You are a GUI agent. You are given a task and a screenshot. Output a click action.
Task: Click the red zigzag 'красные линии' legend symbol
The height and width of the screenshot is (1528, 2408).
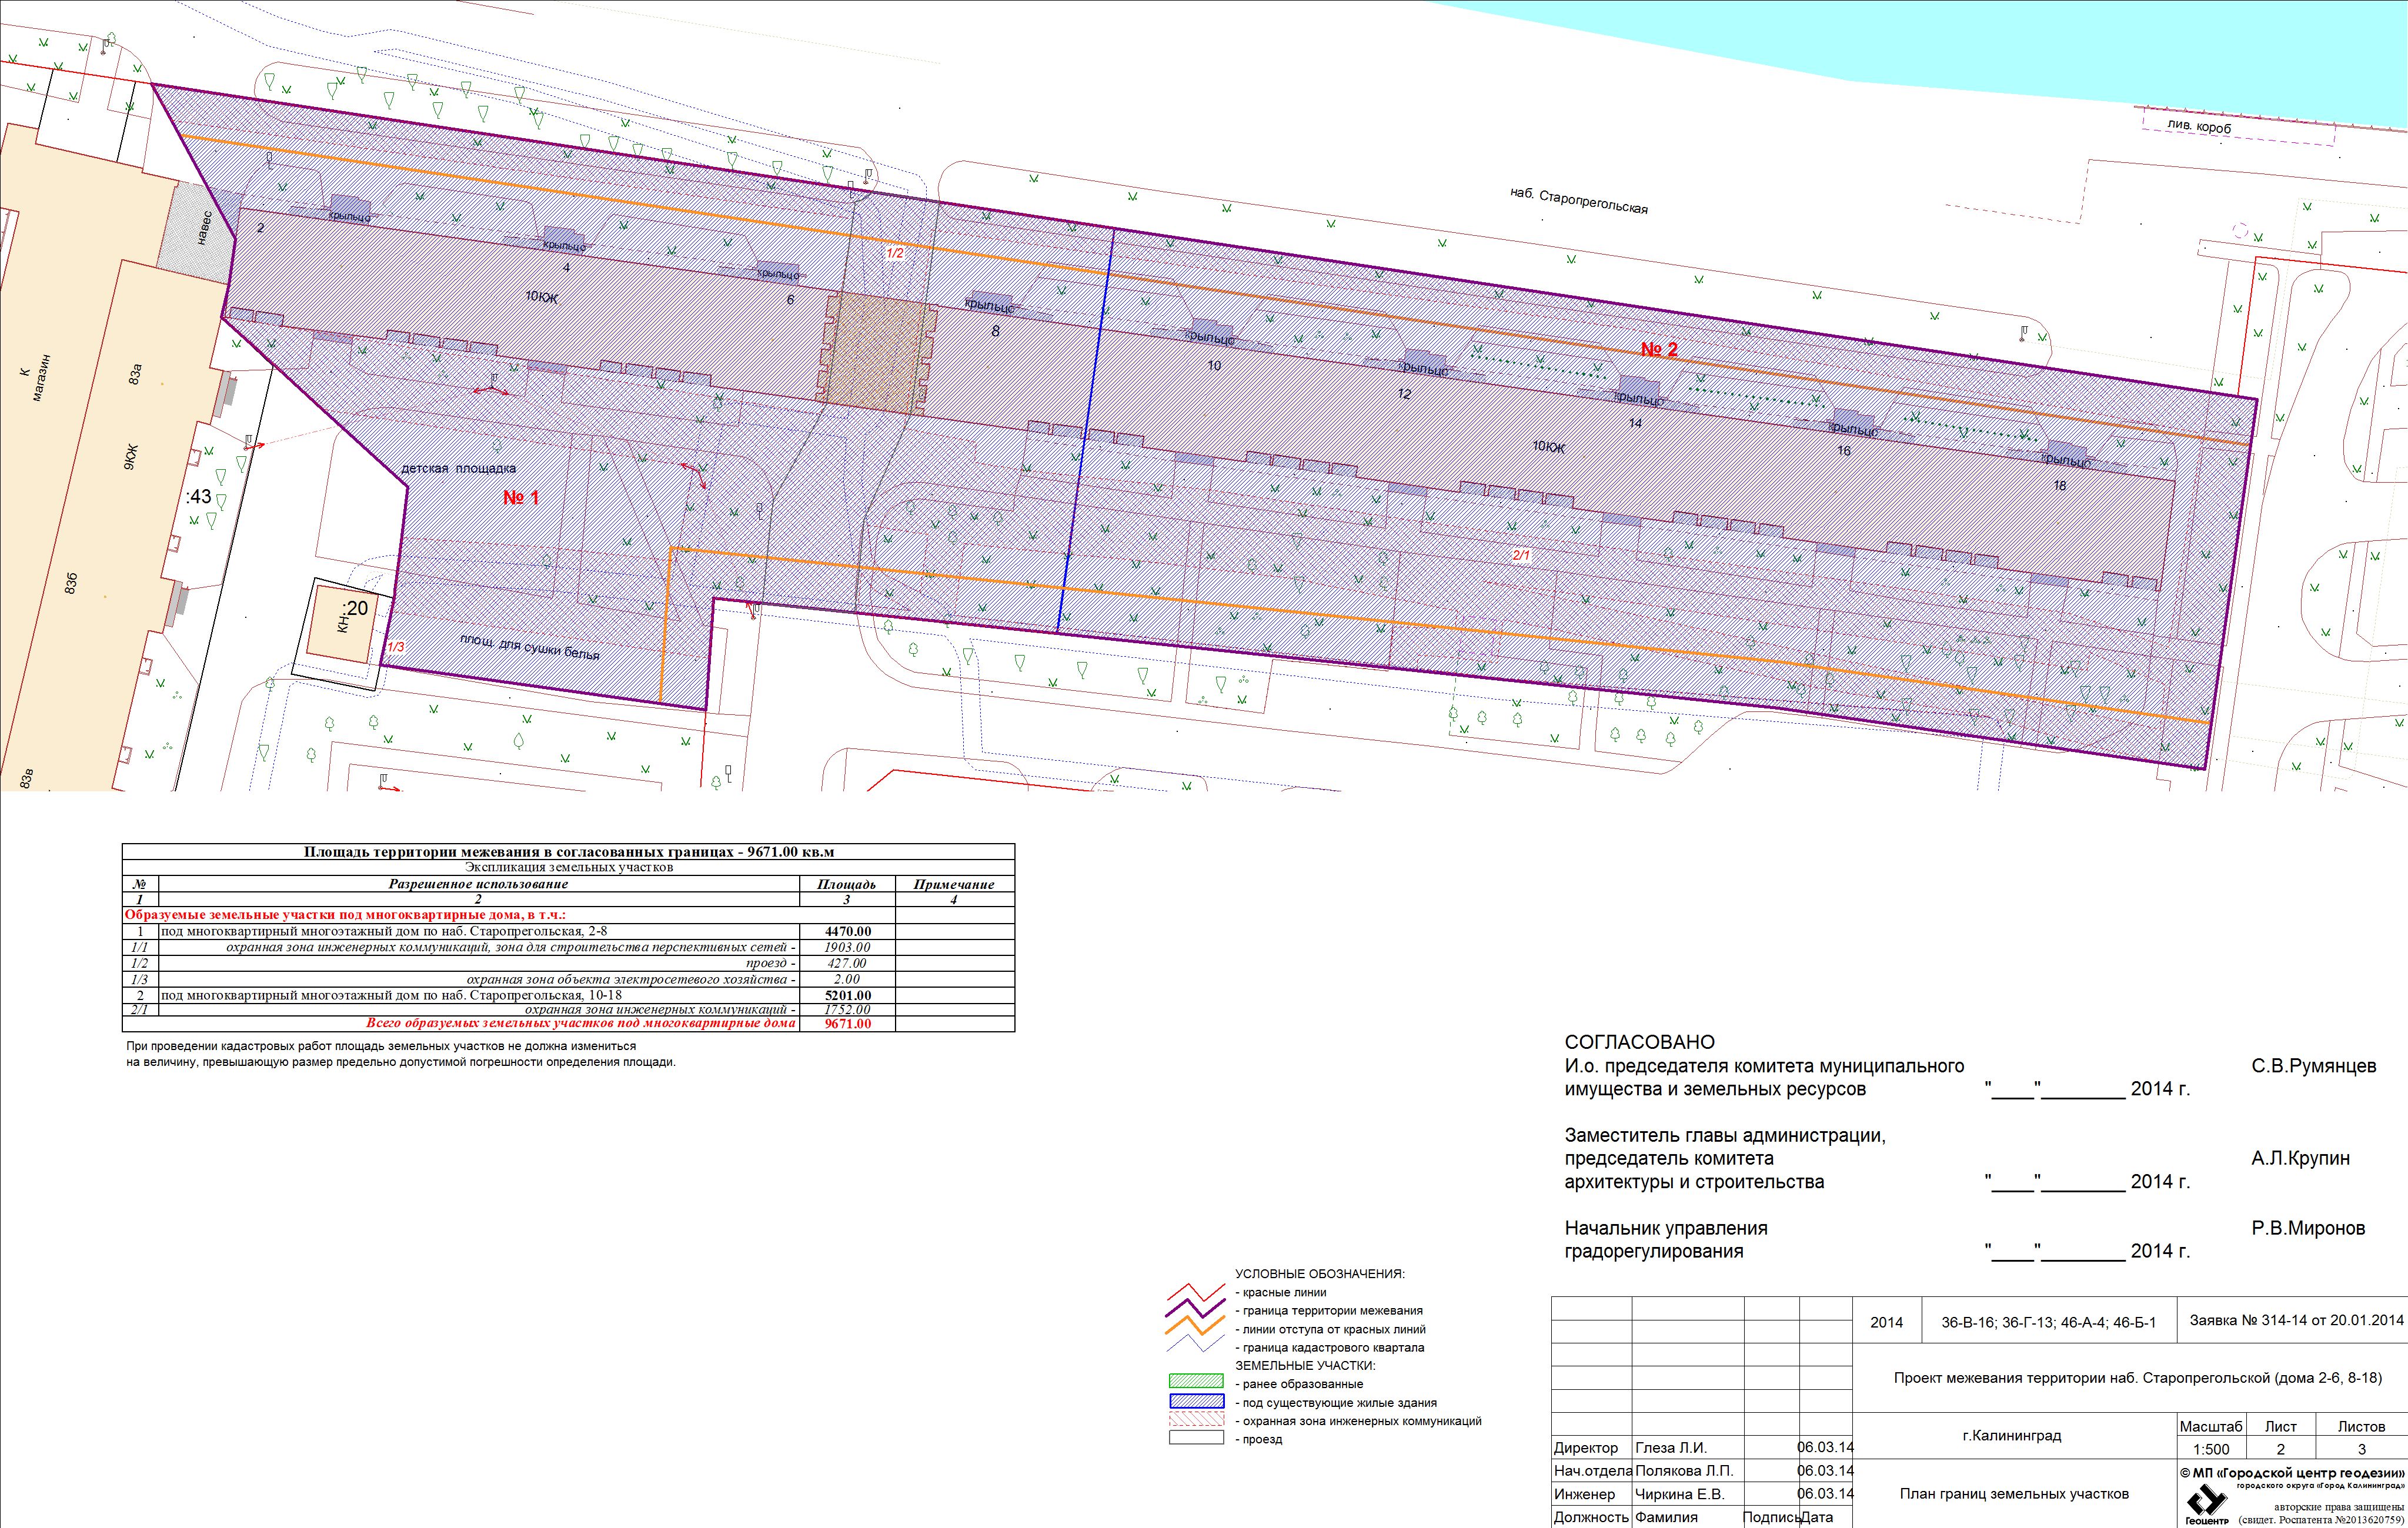pos(1196,1292)
